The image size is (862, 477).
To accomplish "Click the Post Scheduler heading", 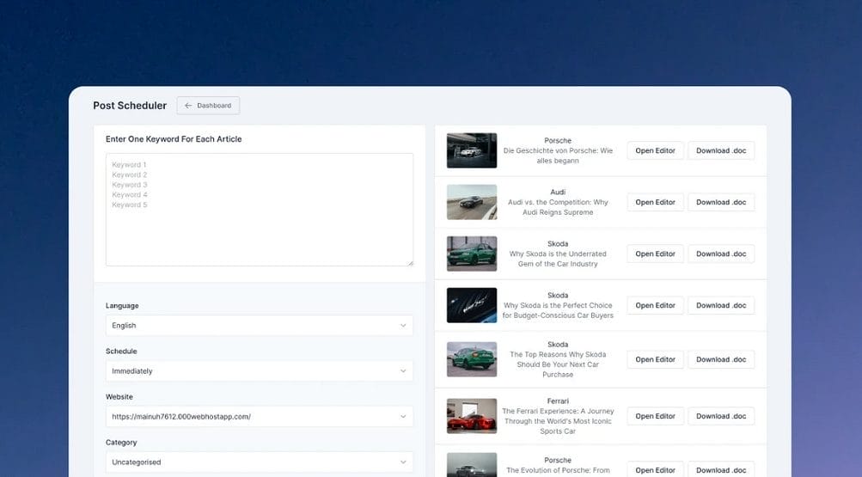I will [130, 106].
